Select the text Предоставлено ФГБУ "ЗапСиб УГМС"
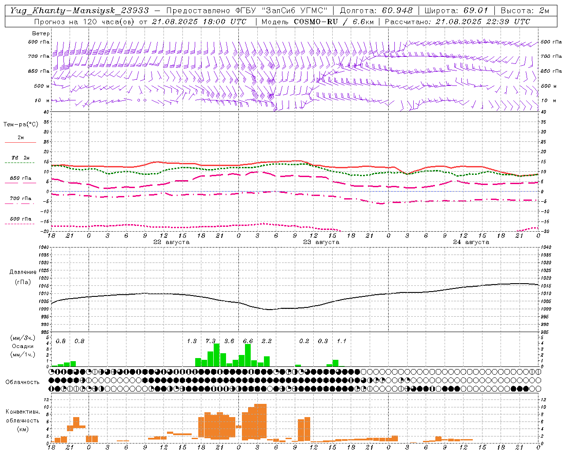Image resolution: width=564 pixels, height=451 pixels. 246,11
